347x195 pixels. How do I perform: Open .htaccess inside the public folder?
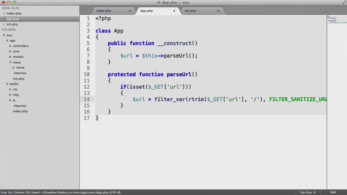click(x=20, y=106)
